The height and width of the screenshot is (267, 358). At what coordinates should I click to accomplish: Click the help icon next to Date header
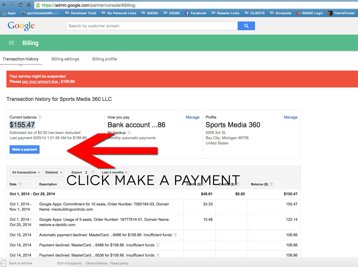click(20, 184)
